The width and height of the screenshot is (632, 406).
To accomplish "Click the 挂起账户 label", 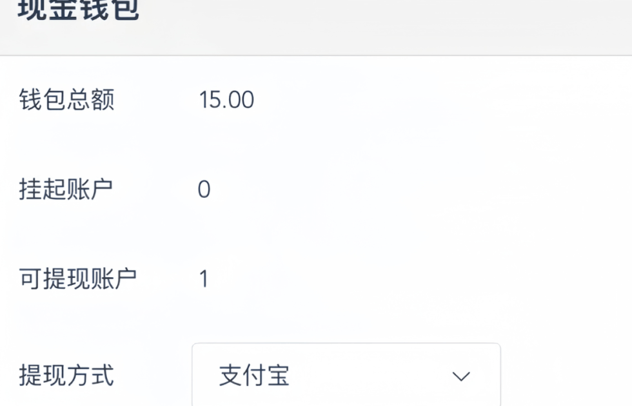I will coord(66,189).
